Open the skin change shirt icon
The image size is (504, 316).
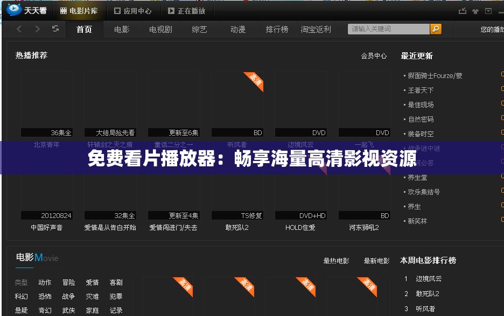475,11
